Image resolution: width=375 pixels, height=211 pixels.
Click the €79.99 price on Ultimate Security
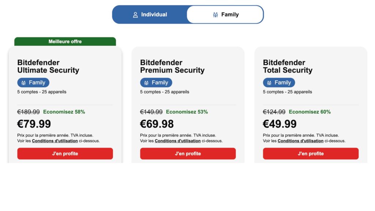tap(34, 124)
